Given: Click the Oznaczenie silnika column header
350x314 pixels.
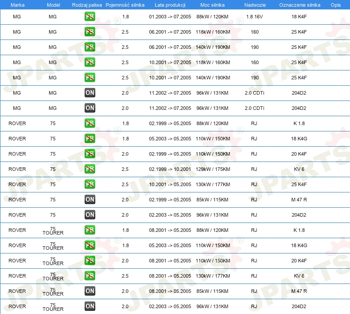Looking at the screenshot, I should (x=299, y=5).
